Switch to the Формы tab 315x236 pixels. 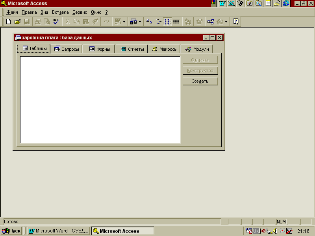coord(100,49)
